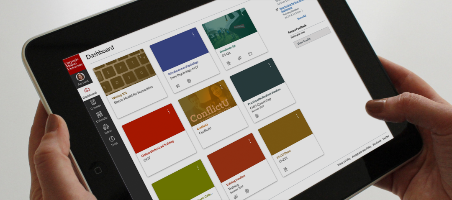Image resolution: width=452 pixels, height=200 pixels.
Task: Click the 'OUT' course code text
Action: click(147, 158)
